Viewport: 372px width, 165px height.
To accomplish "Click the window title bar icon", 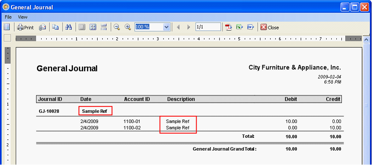I will click(6, 7).
